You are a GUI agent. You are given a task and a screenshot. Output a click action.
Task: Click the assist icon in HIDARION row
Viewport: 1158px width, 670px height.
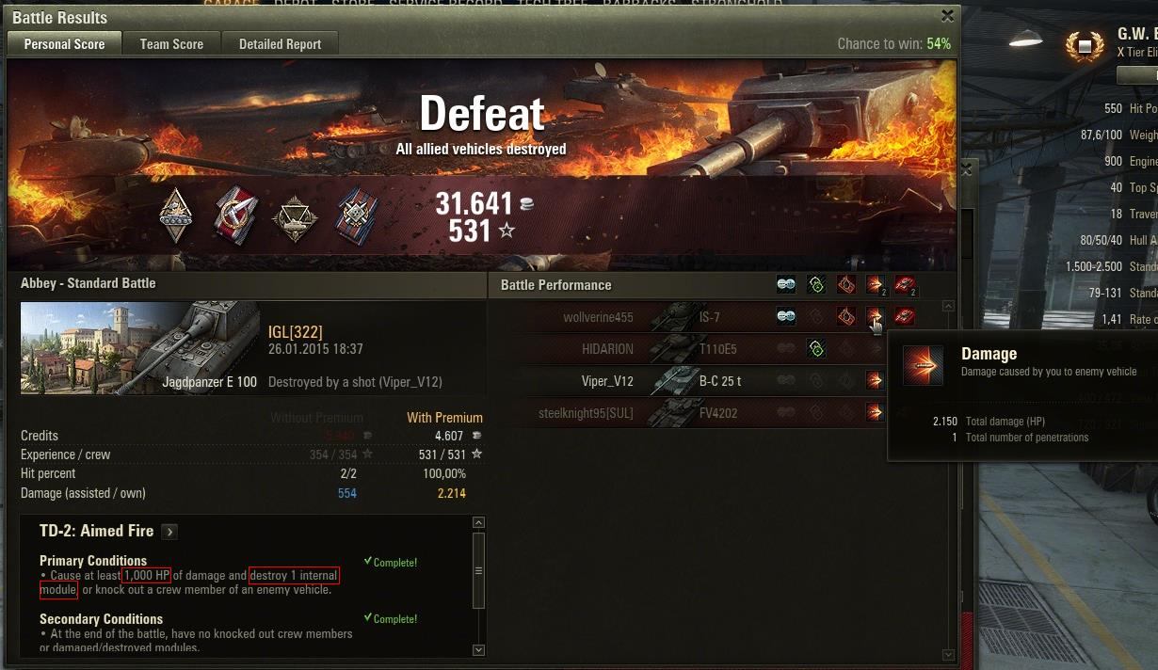[816, 349]
